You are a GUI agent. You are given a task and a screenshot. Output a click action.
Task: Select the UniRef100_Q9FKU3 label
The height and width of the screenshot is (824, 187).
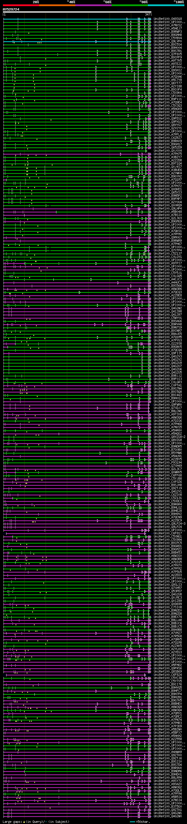(x=168, y=122)
